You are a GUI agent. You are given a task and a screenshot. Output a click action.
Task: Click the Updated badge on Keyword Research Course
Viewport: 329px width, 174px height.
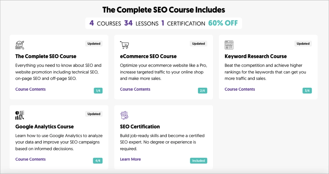tap(303, 44)
